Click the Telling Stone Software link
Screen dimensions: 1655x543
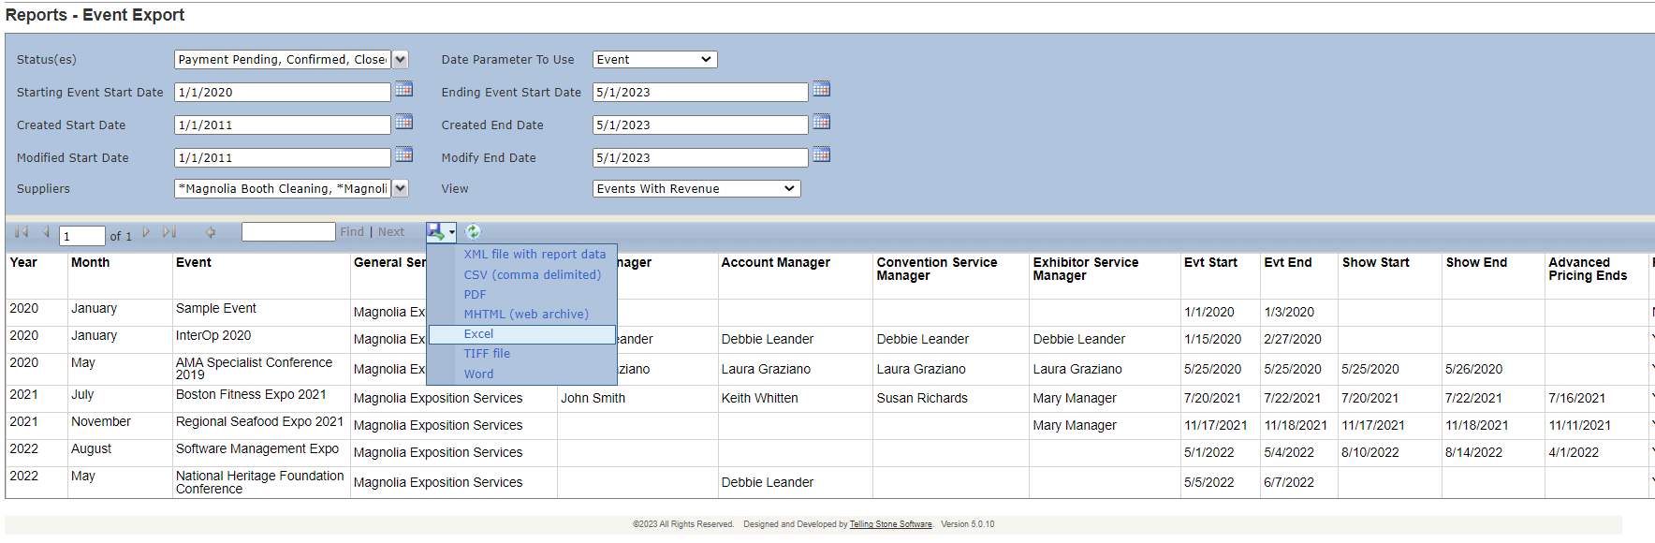(x=890, y=524)
